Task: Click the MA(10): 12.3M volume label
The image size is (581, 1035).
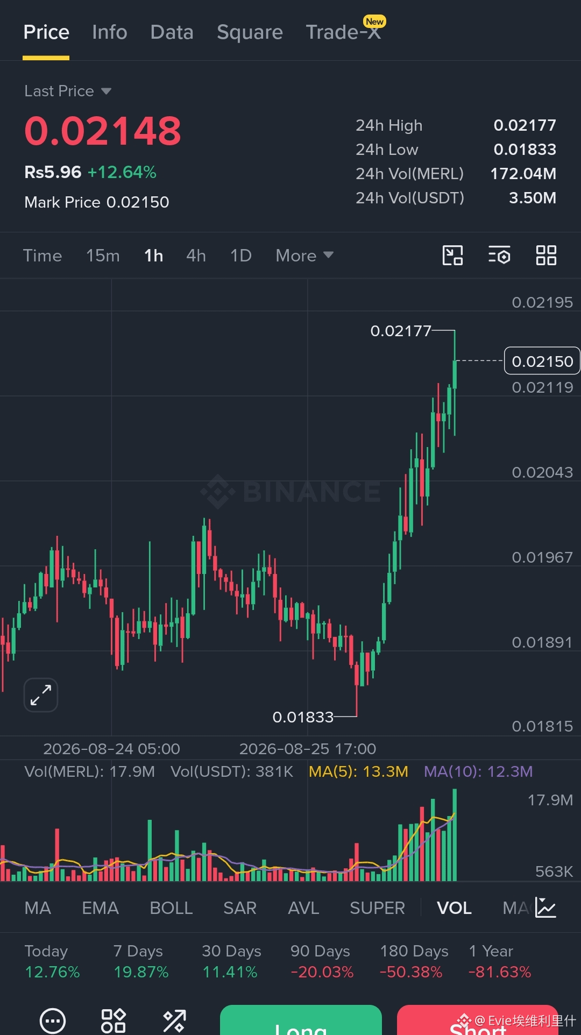Action: point(478,771)
